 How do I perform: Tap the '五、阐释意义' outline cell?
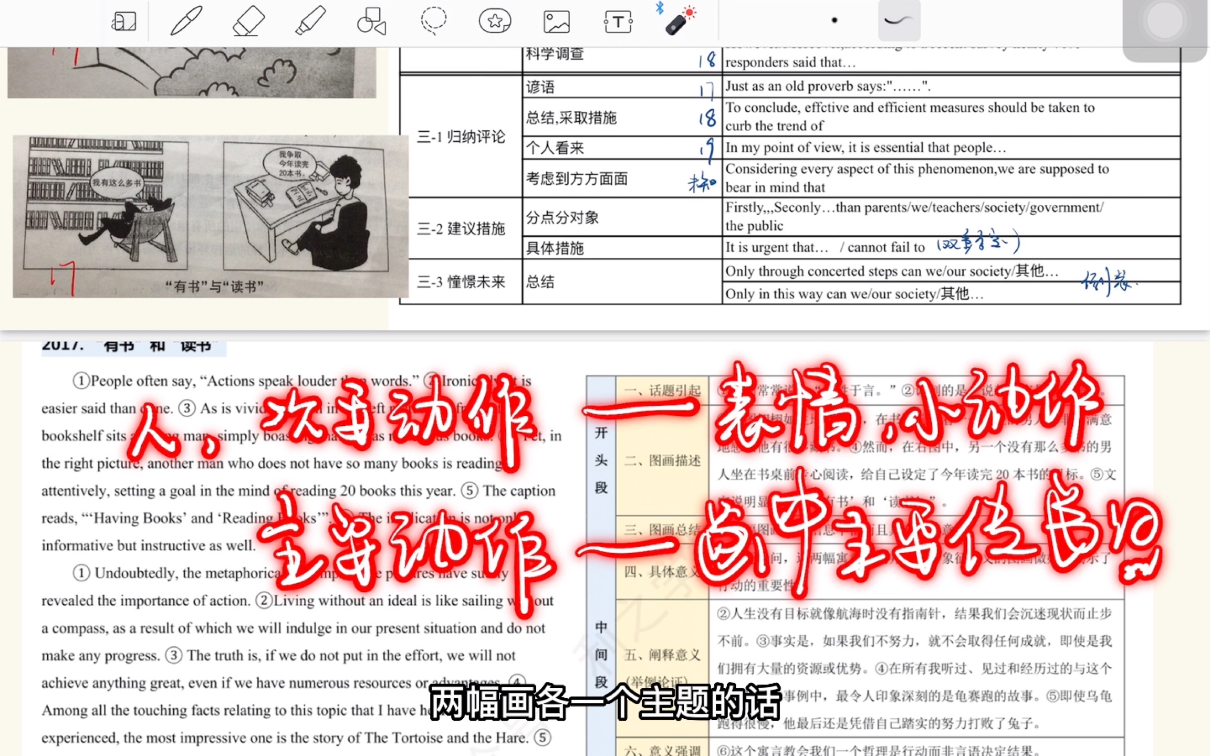662,668
